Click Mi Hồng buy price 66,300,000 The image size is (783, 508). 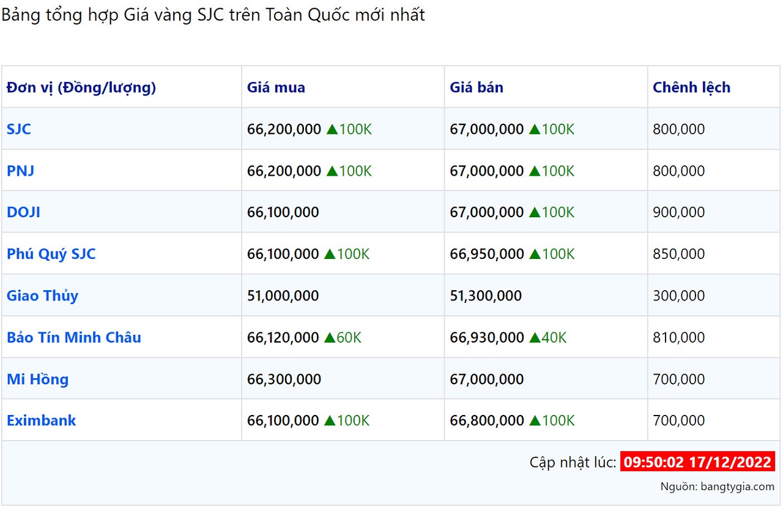tap(284, 379)
